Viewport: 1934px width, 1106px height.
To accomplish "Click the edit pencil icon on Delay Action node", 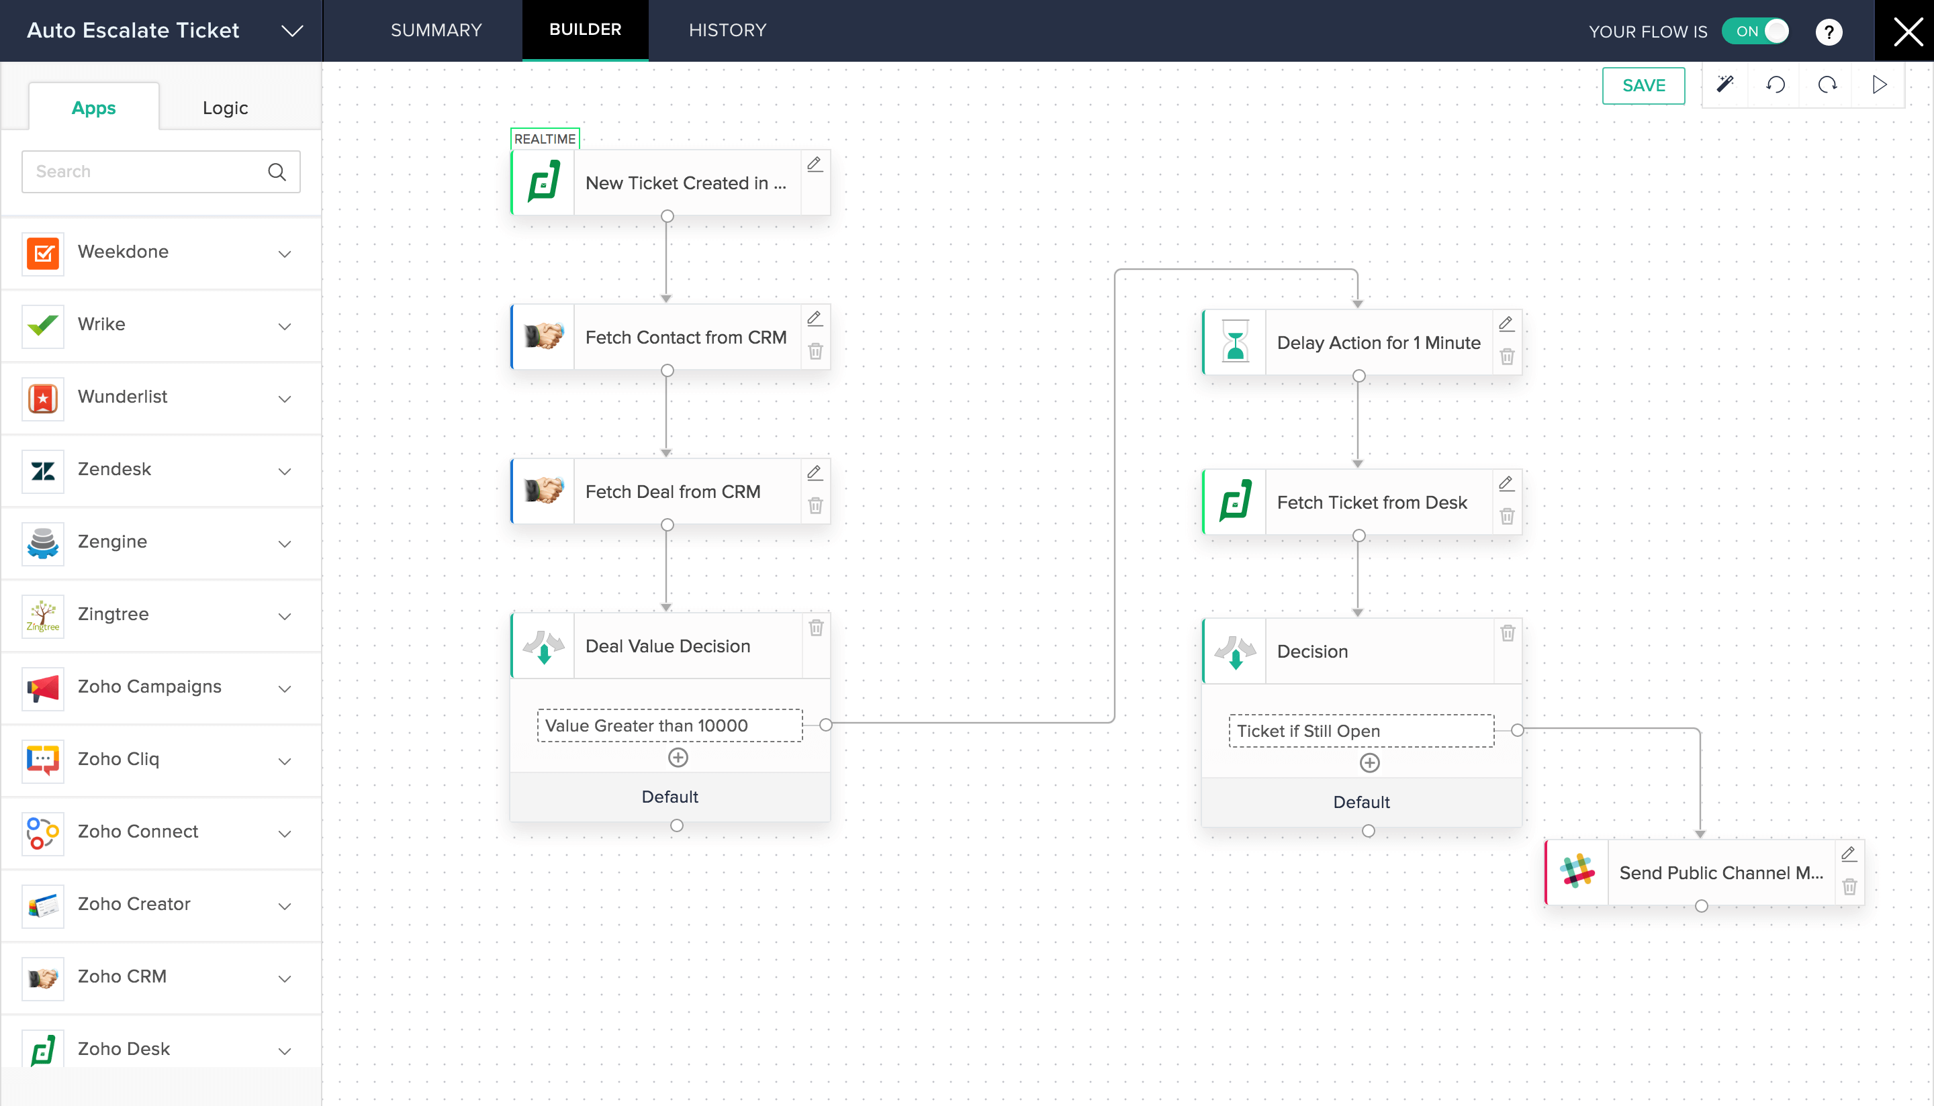I will click(1506, 324).
